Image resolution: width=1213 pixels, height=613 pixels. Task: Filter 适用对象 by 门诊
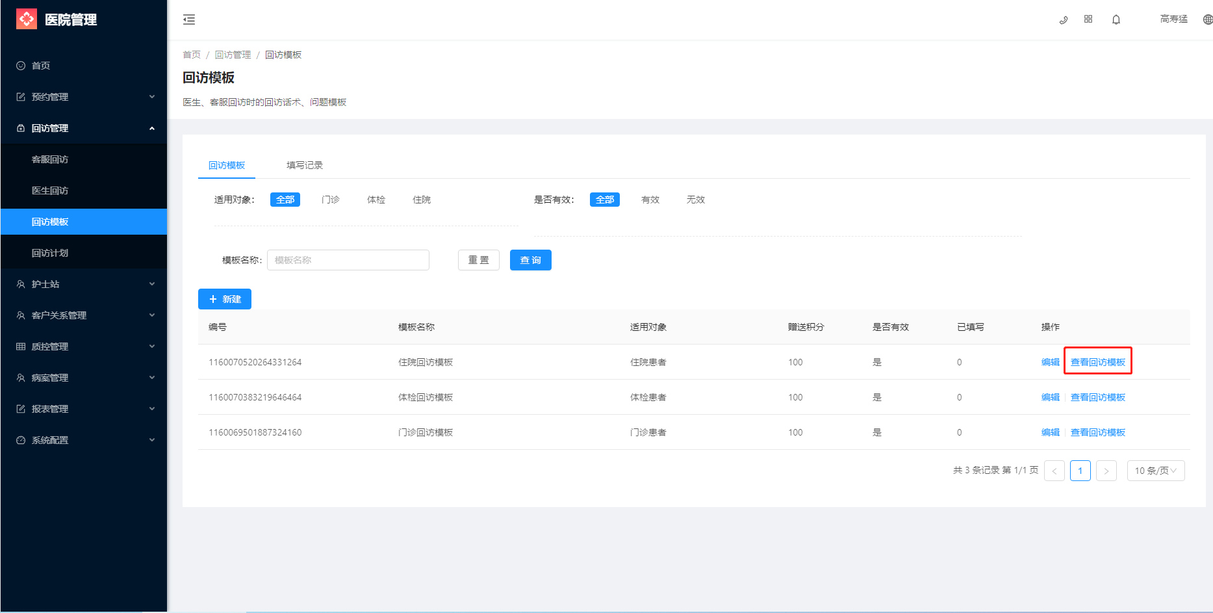tap(331, 200)
